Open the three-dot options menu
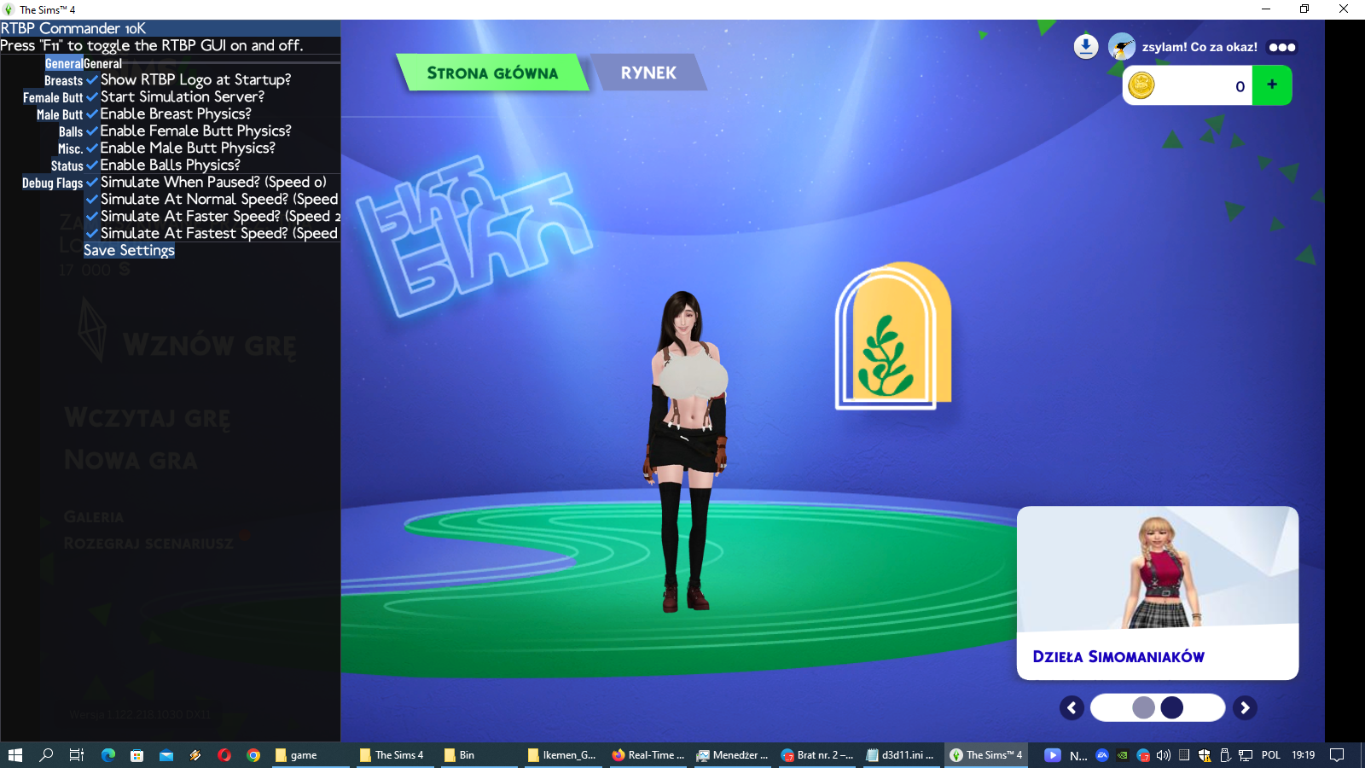Image resolution: width=1365 pixels, height=768 pixels. (x=1281, y=47)
